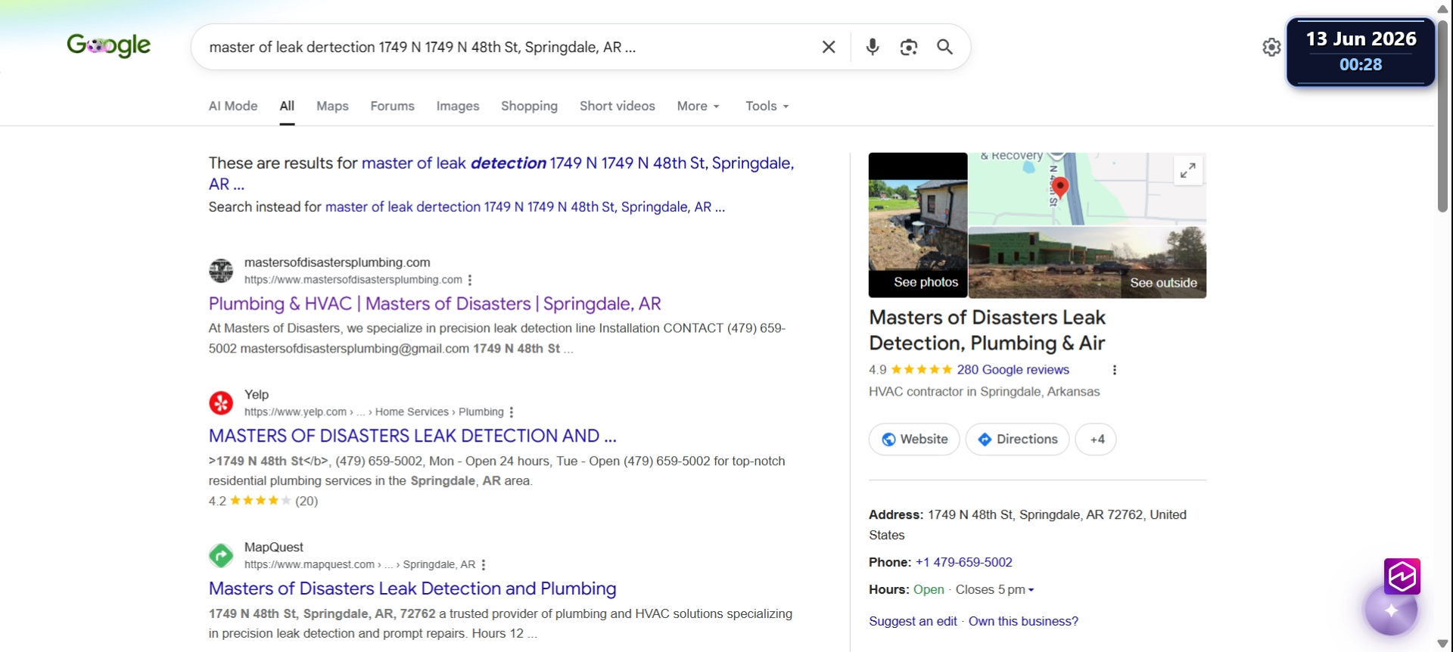
Task: Click the business title 'Masters of Disasters Leak Detection, Plumbing & Air'
Action: [987, 331]
